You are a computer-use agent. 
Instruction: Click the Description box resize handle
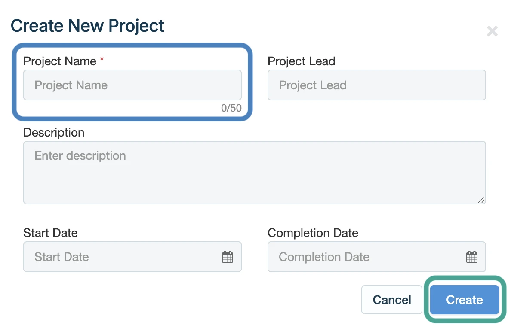pos(481,199)
